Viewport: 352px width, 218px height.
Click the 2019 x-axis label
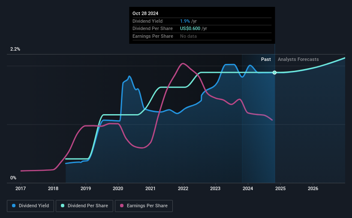tap(85, 188)
